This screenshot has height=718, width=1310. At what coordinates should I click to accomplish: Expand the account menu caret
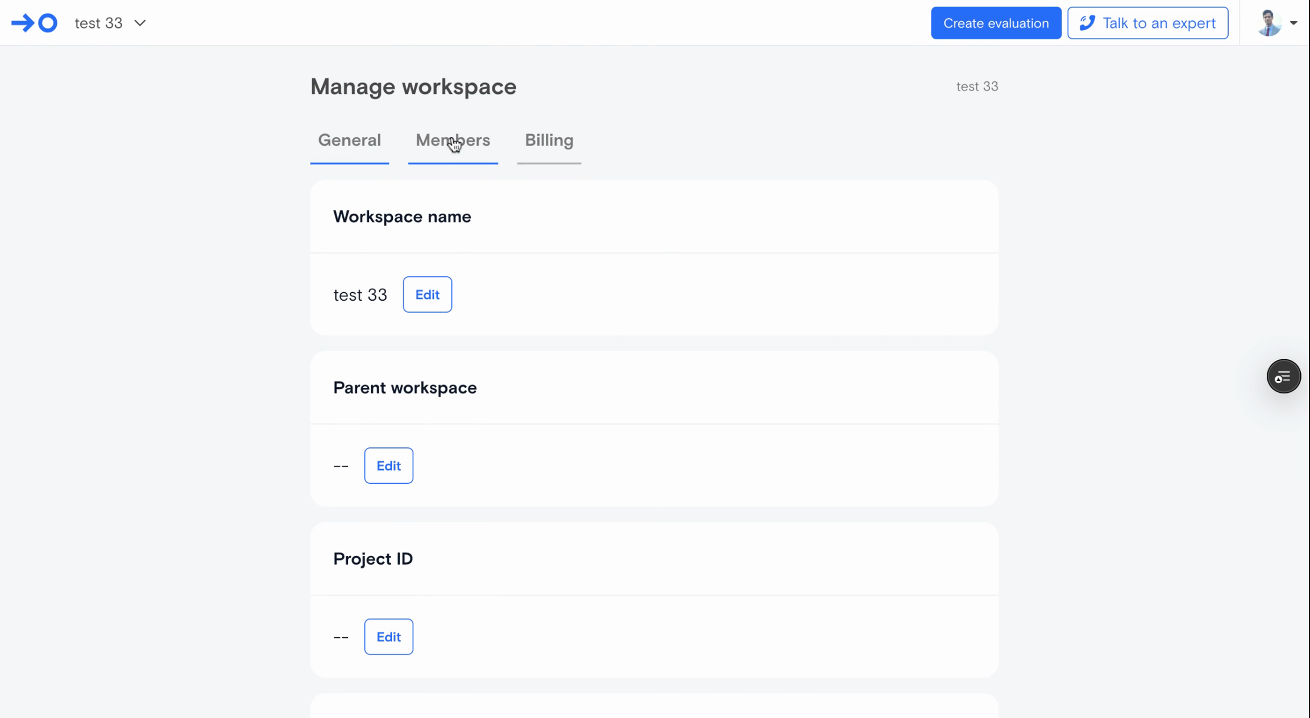pyautogui.click(x=1294, y=23)
